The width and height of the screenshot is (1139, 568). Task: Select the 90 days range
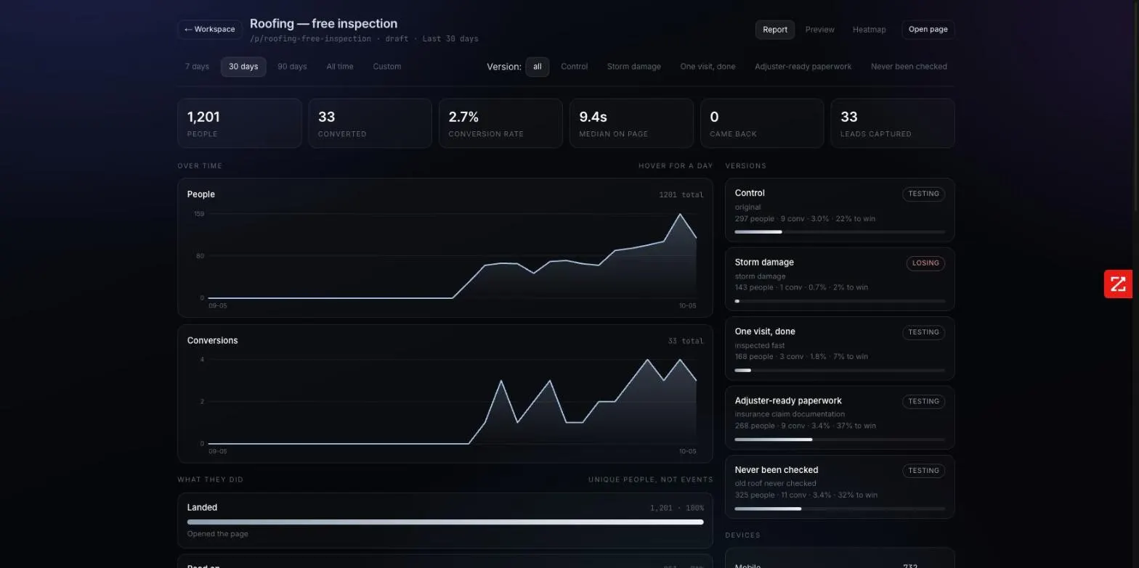click(x=292, y=67)
